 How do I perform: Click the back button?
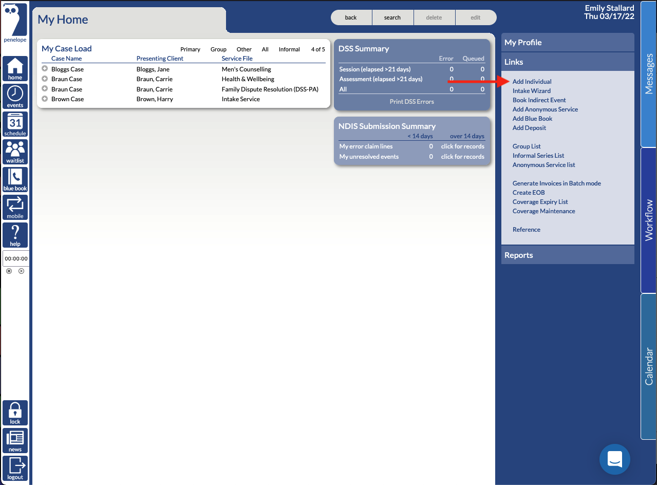351,17
